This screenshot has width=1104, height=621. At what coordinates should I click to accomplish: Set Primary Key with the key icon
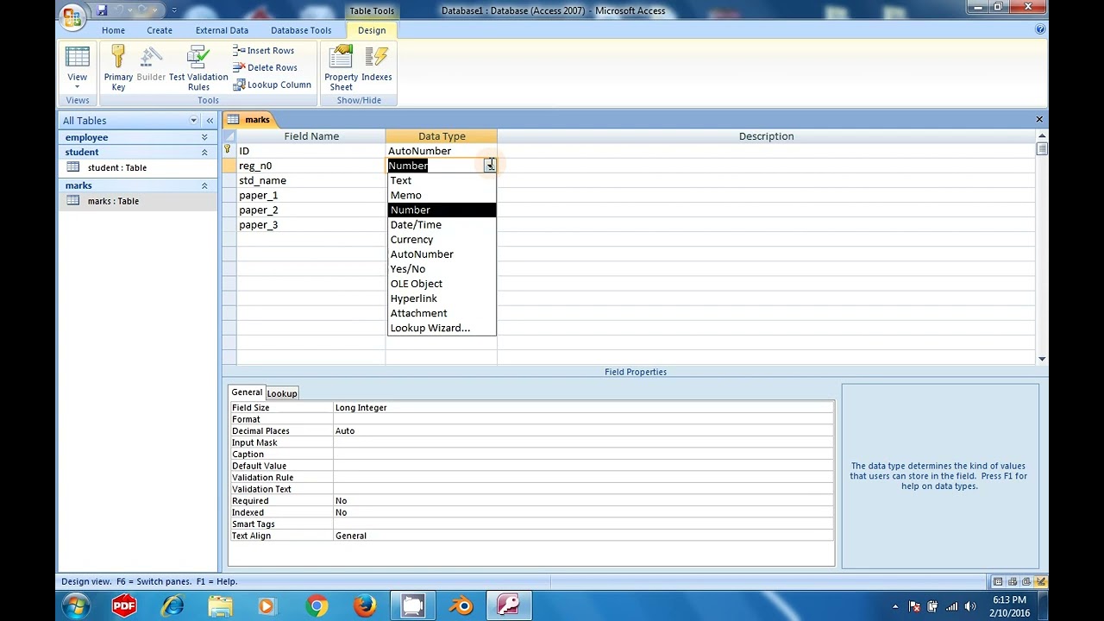click(118, 68)
